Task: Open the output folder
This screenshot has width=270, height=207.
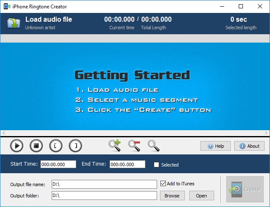Action: click(202, 196)
